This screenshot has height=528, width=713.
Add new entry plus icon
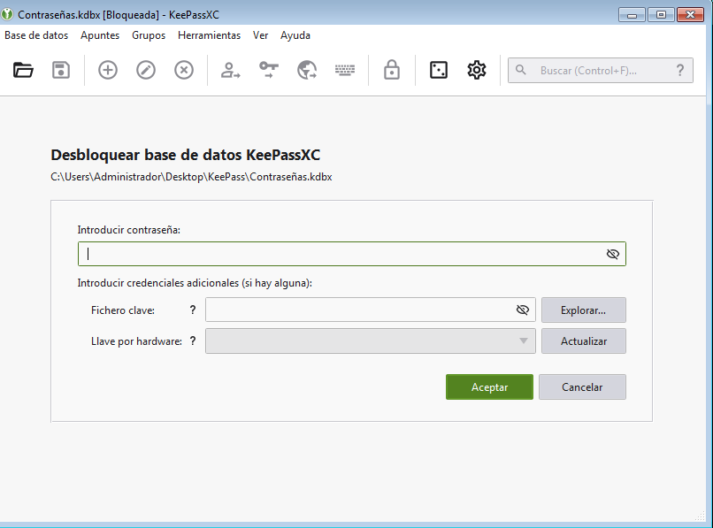pyautogui.click(x=108, y=70)
